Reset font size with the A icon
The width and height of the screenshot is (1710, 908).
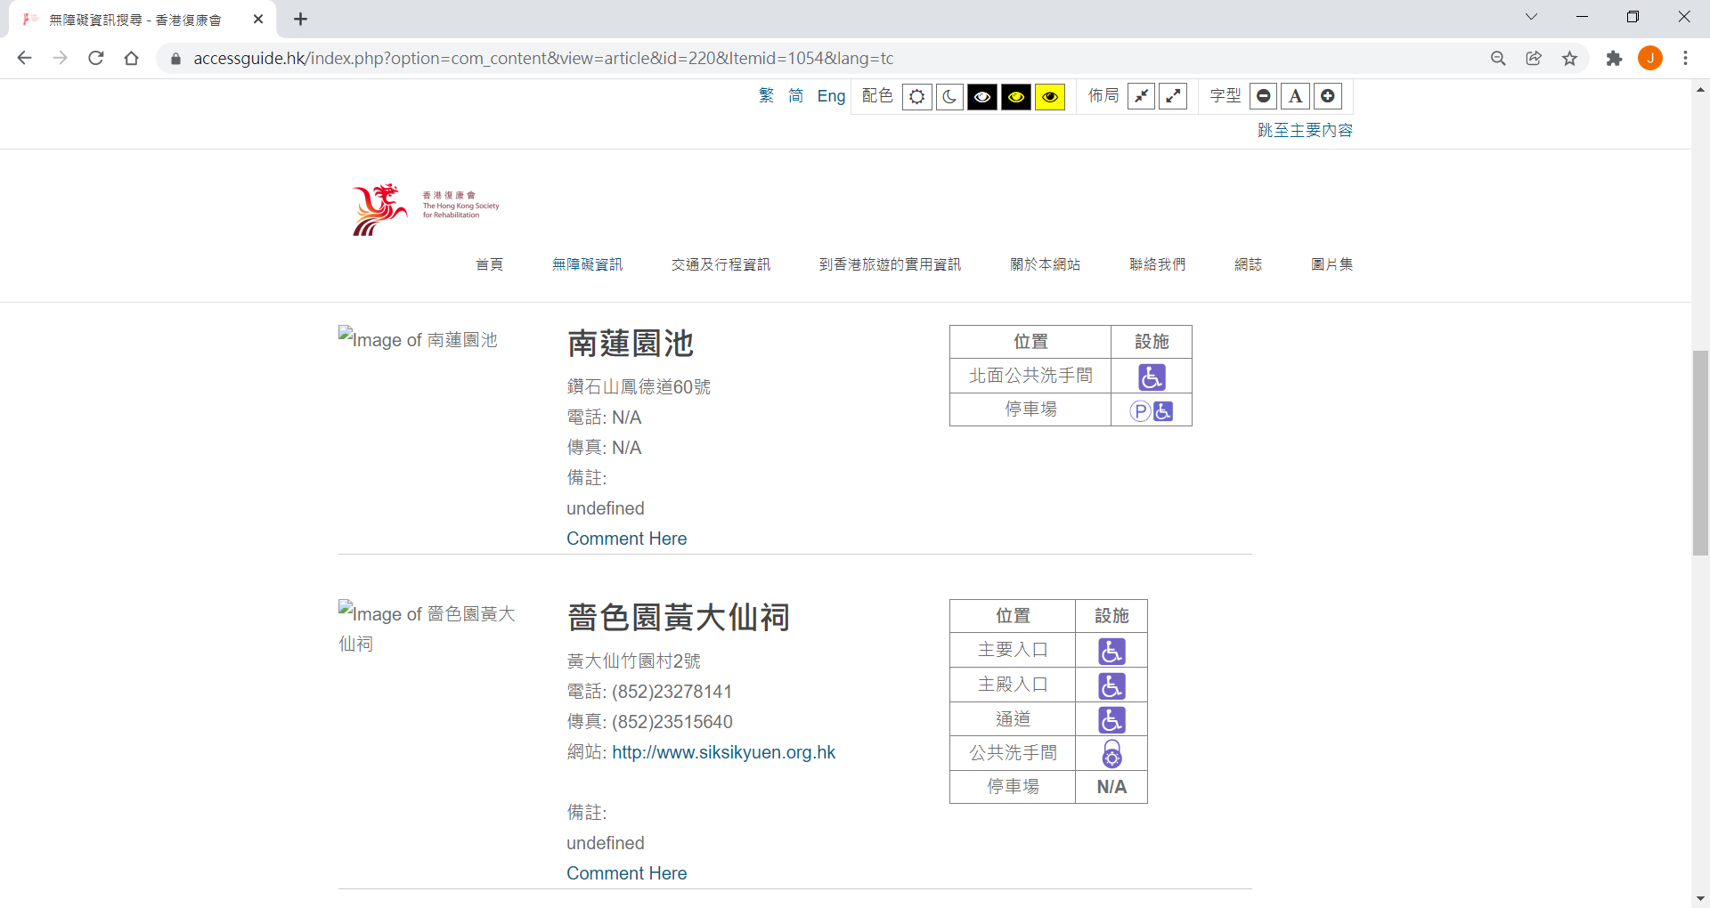pyautogui.click(x=1296, y=96)
